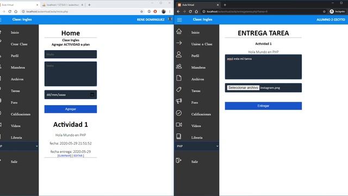Open Archivos in left sidebar
348x196 pixels.
17,79
